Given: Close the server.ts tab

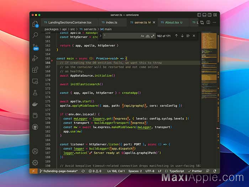Looking at the screenshot, I should (x=154, y=22).
